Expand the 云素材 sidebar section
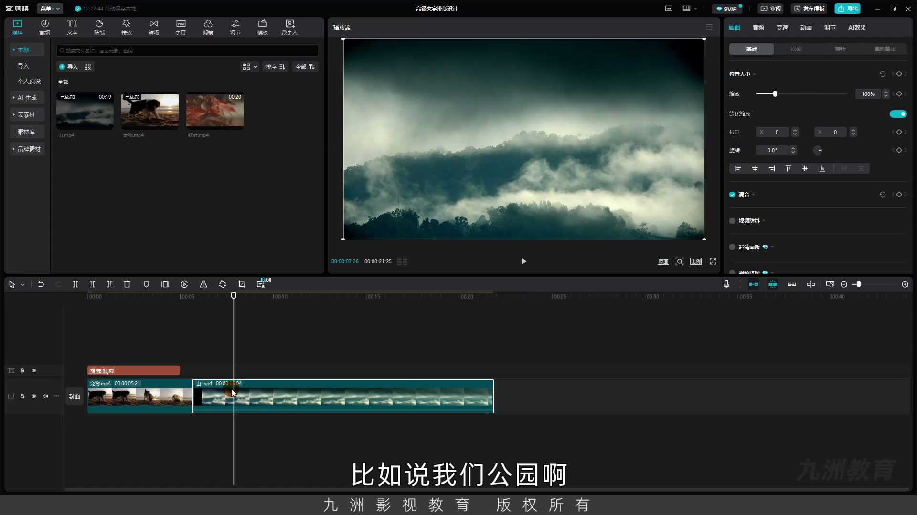Viewport: 917px width, 515px height. [27, 114]
